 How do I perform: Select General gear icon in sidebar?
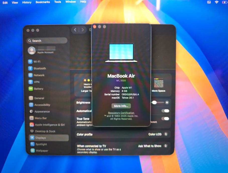coord(31,98)
